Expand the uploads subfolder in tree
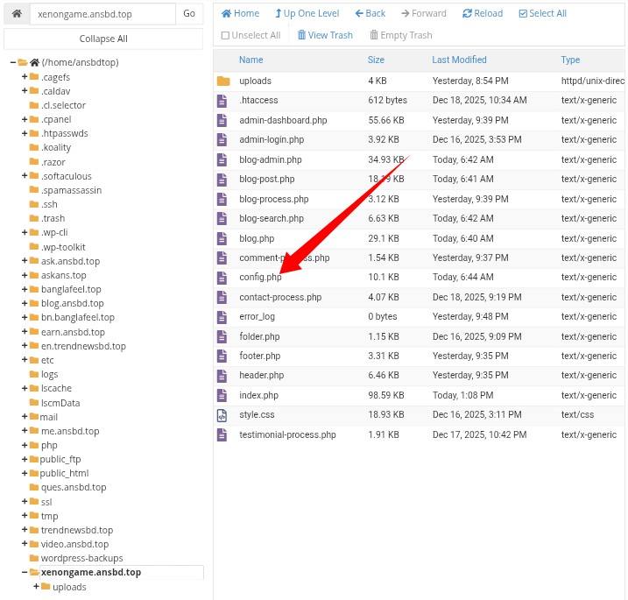 [x=37, y=586]
